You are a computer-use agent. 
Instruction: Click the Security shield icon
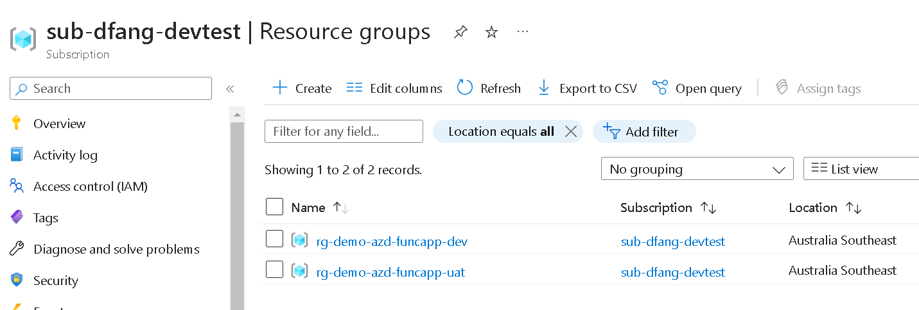[17, 280]
